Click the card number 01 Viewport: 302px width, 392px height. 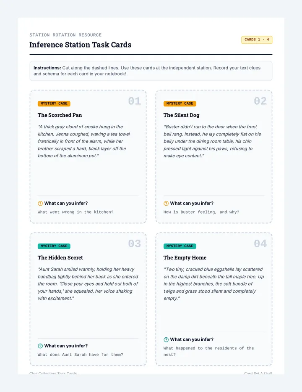tap(134, 101)
